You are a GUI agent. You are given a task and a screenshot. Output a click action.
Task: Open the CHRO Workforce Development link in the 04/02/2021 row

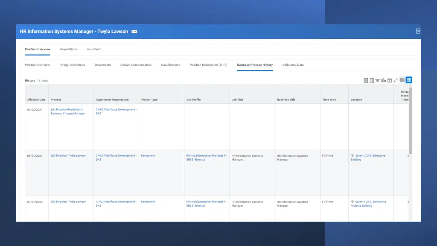(x=116, y=111)
